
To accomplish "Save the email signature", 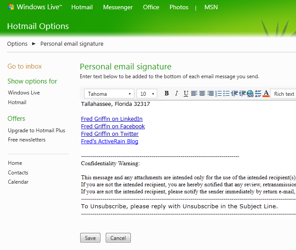I will coord(90,238).
